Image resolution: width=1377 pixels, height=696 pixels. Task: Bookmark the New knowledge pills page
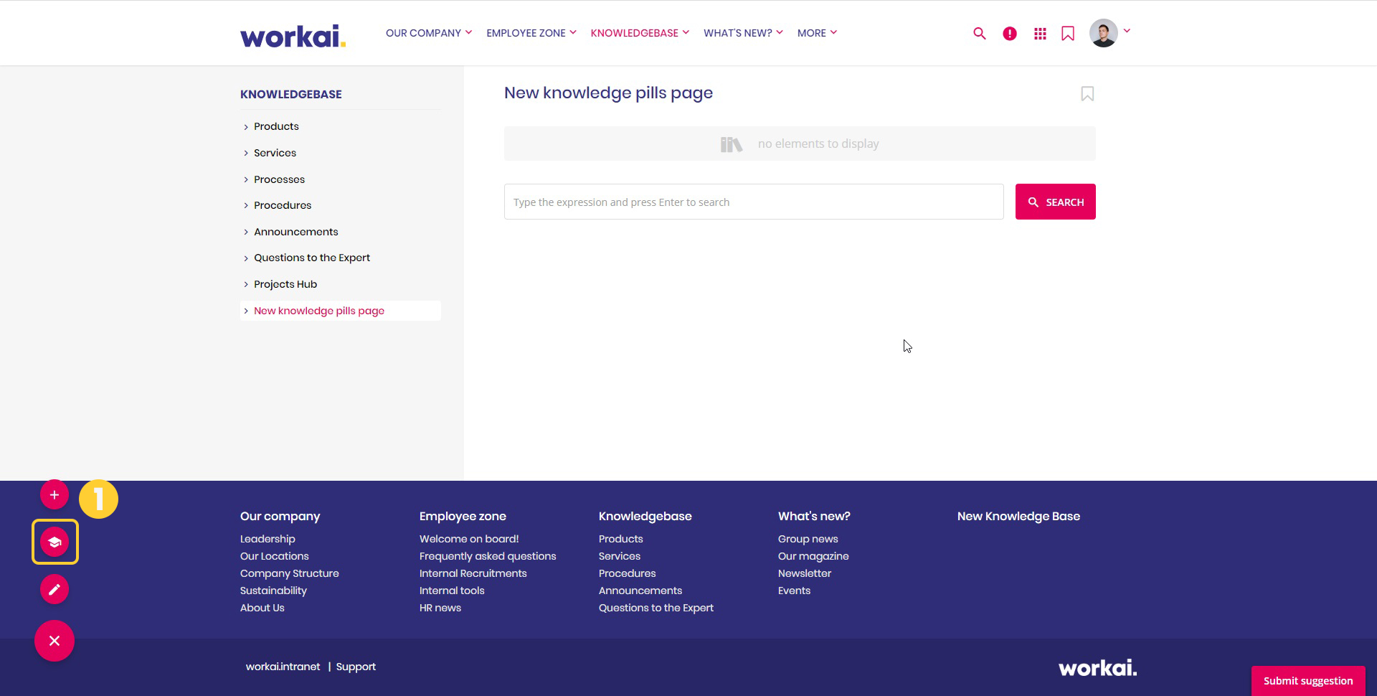tap(1087, 94)
